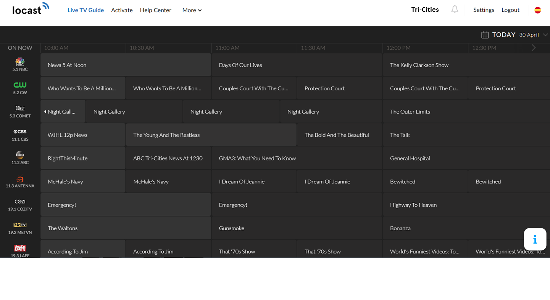Click the Logout link

pyautogui.click(x=510, y=10)
